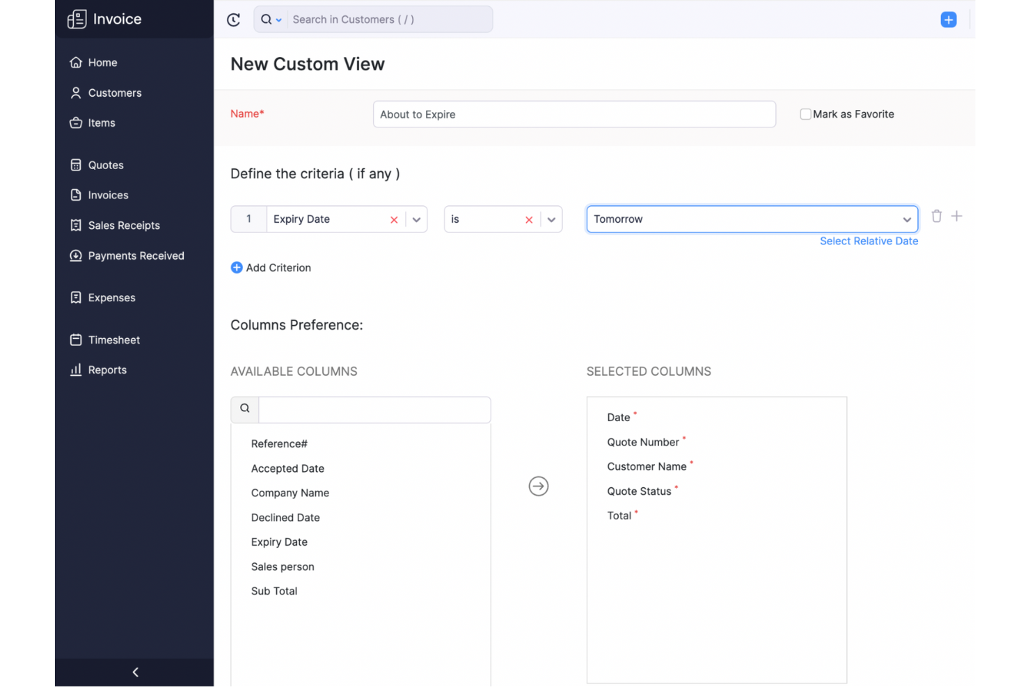This screenshot has width=1030, height=687.
Task: Clear the 'is' comparator with red X
Action: (x=529, y=219)
